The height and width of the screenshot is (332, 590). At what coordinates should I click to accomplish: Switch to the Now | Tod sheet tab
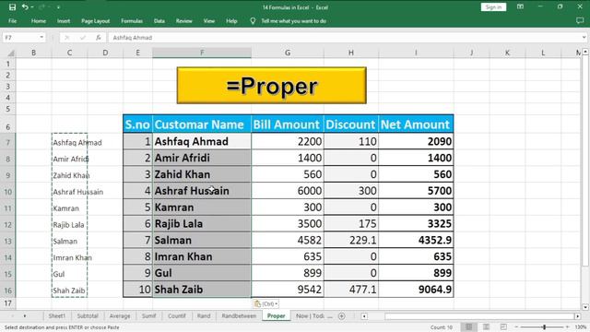[313, 315]
